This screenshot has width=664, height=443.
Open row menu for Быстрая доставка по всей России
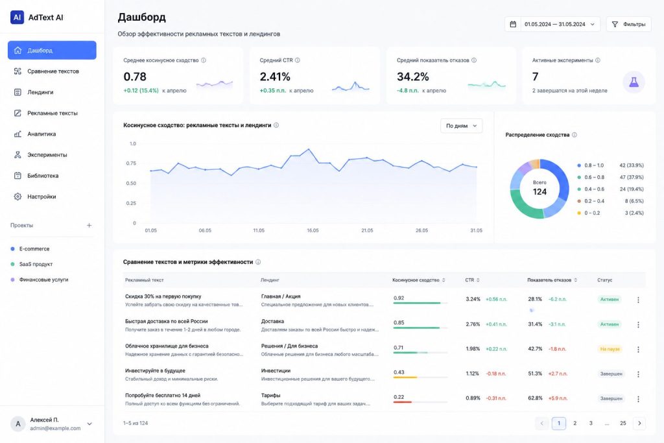638,324
